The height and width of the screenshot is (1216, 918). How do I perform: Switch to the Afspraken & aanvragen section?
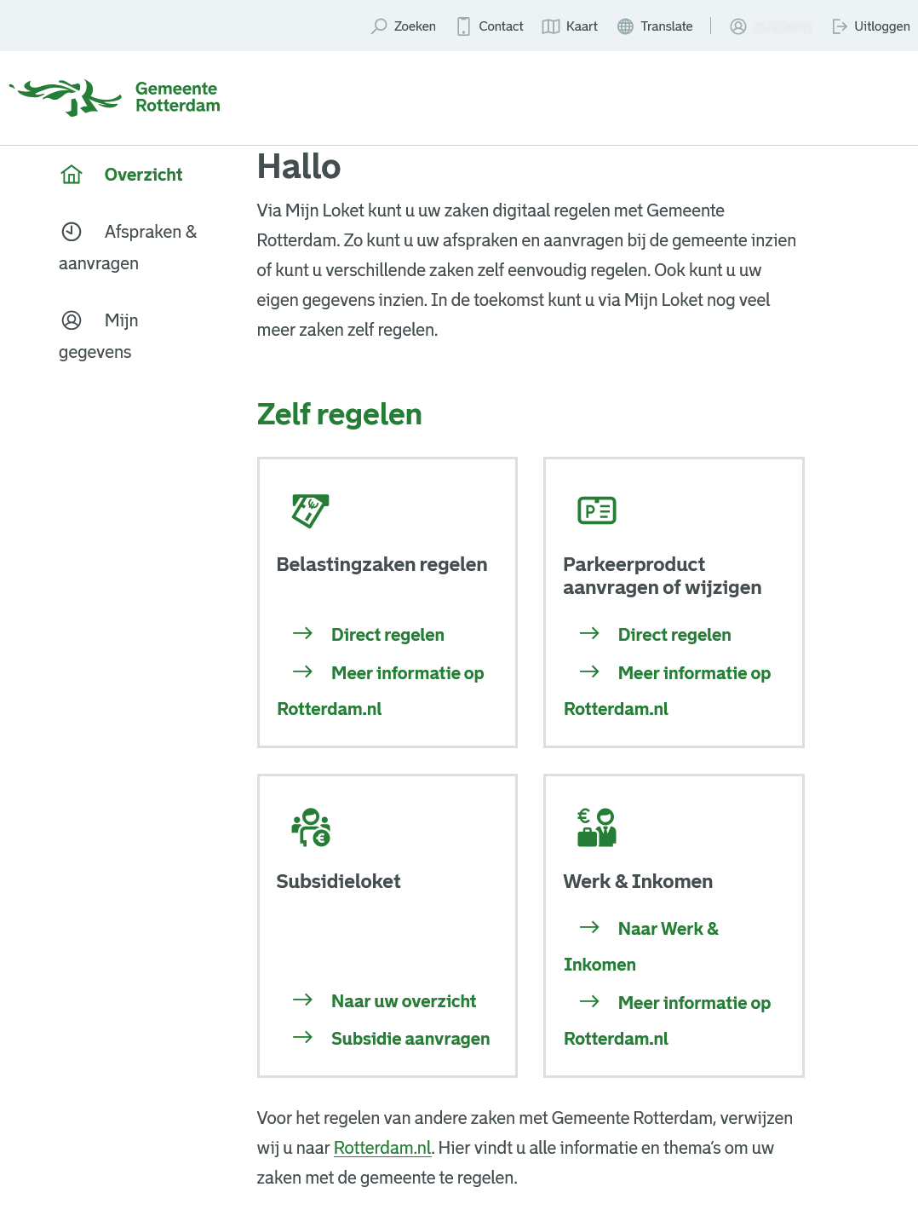click(x=152, y=231)
